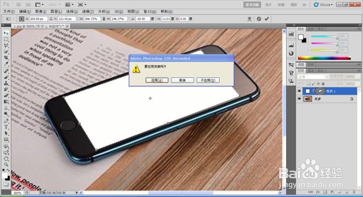Click the 取消 button in dialog
The height and width of the screenshot is (197, 363).
tap(183, 80)
